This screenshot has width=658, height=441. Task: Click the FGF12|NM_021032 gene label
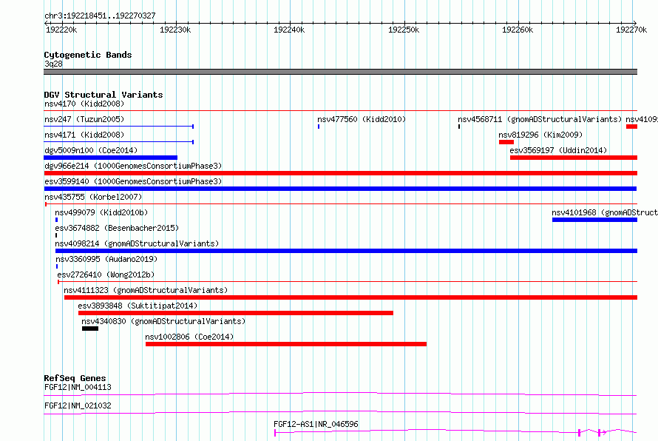(x=78, y=405)
